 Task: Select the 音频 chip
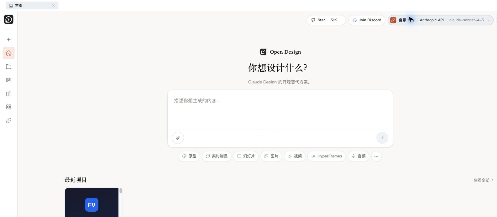[358, 156]
